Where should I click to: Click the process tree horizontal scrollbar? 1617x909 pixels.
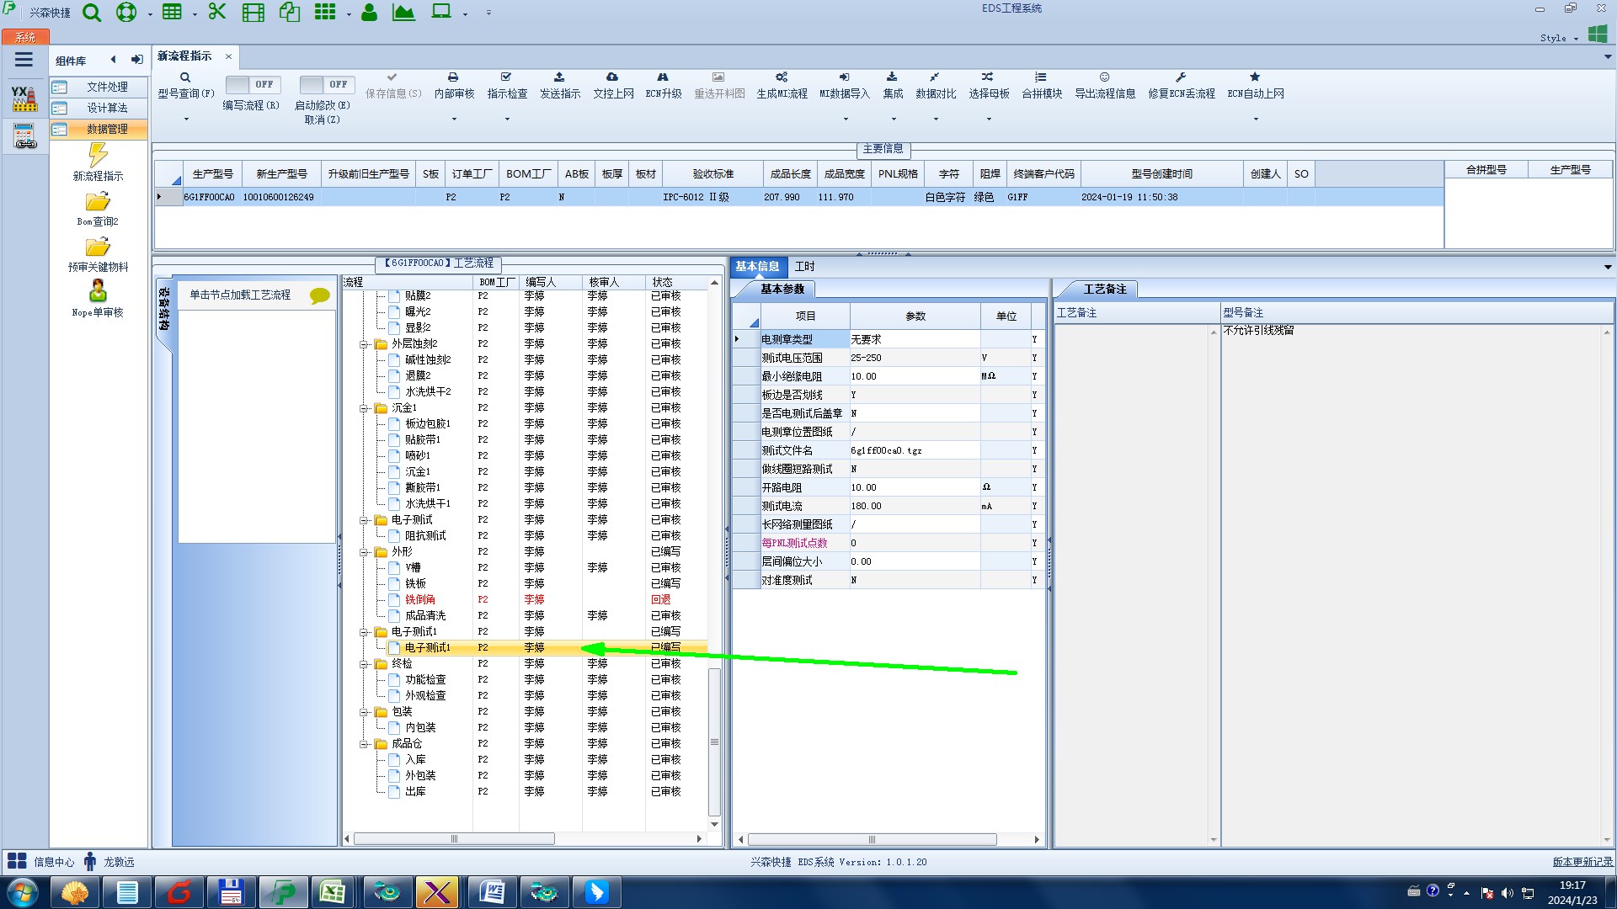455,839
